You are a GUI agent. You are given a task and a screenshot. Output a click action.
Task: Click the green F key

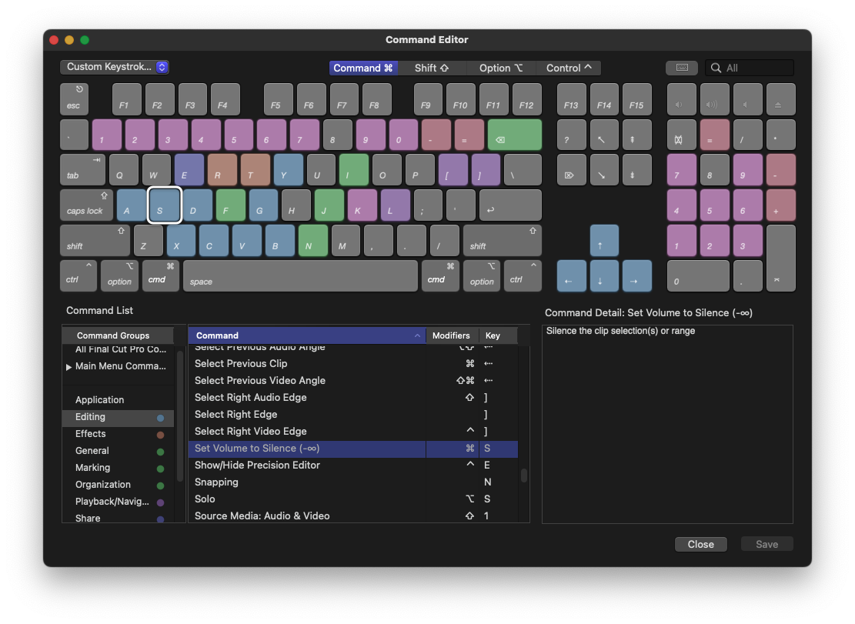[231, 205]
